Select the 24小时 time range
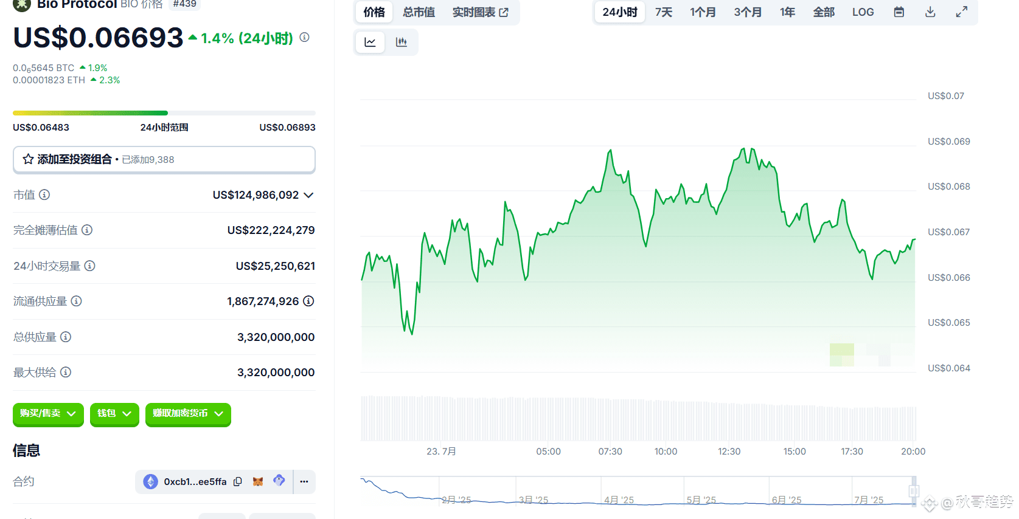The height and width of the screenshot is (519, 1019). point(620,12)
